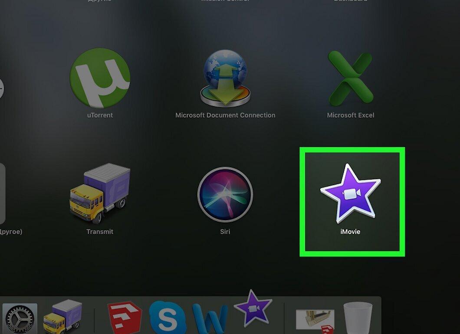Launch iMovie inside the green highlighted box

coord(351,193)
